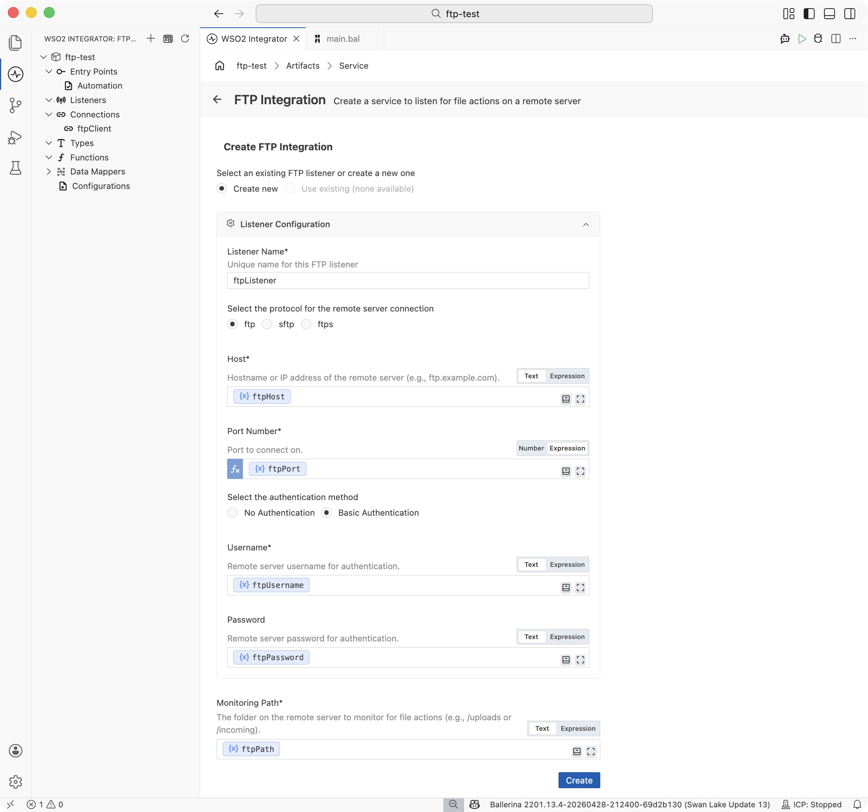Split the editor with the split icon
868x812 pixels.
(x=836, y=38)
